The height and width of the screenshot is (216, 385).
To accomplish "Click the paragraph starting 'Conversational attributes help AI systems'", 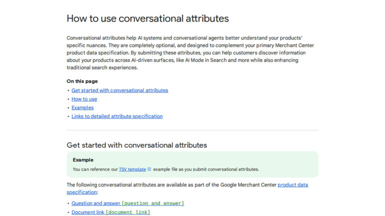I will tap(190, 52).
